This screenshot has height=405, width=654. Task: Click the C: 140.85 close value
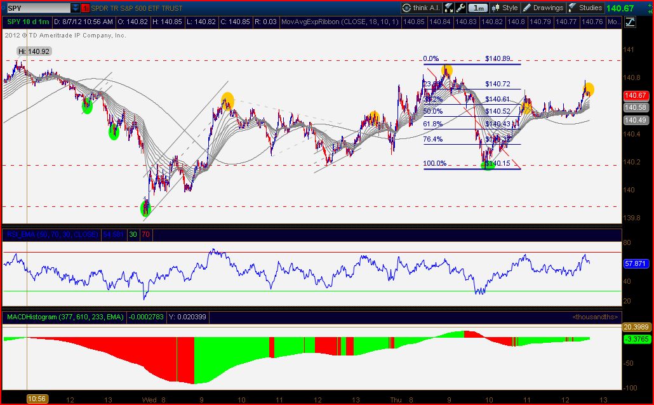click(x=235, y=22)
